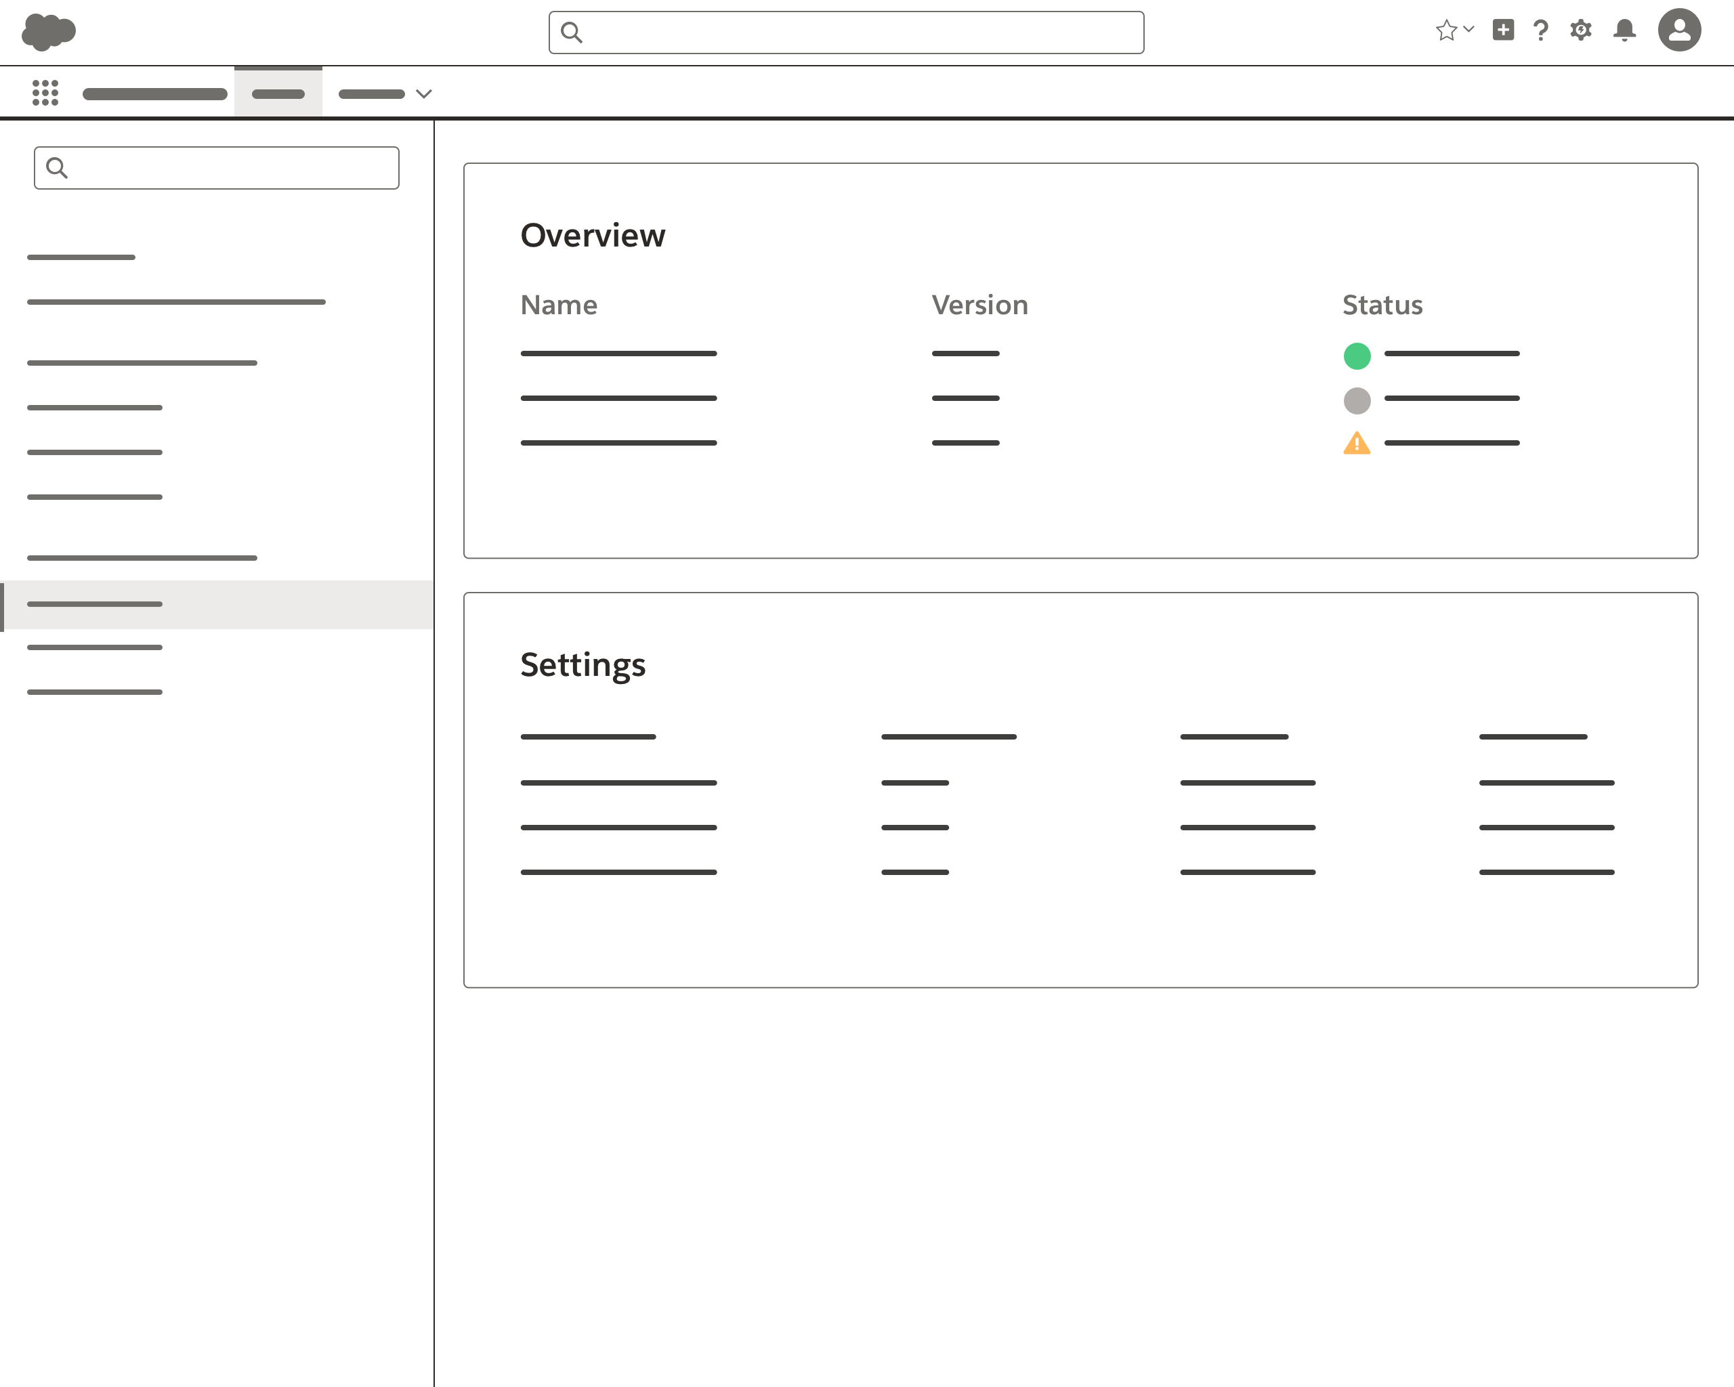
Task: Open the App Launcher waffle icon
Action: pos(46,93)
